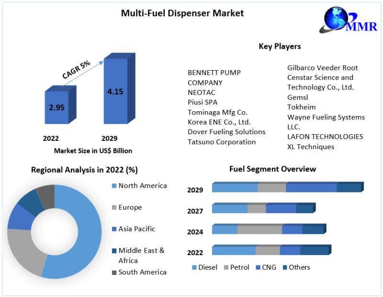This screenshot has height=297, width=383.
Task: Click the Diesel legend marker
Action: pyautogui.click(x=194, y=267)
